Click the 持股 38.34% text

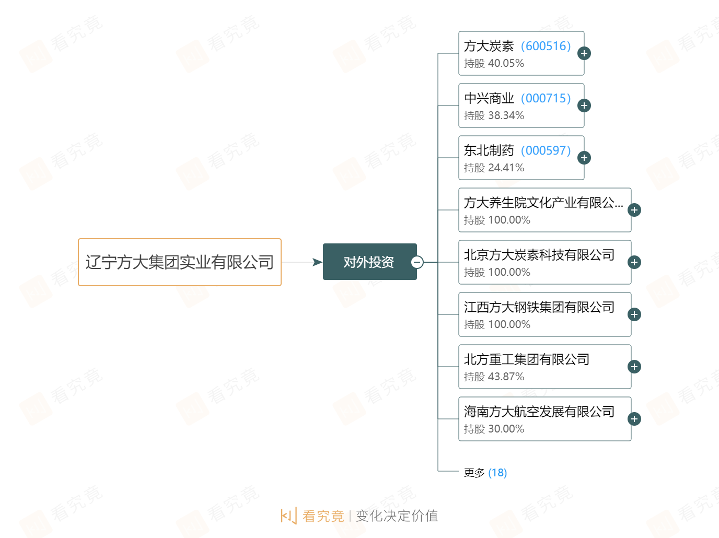click(494, 115)
